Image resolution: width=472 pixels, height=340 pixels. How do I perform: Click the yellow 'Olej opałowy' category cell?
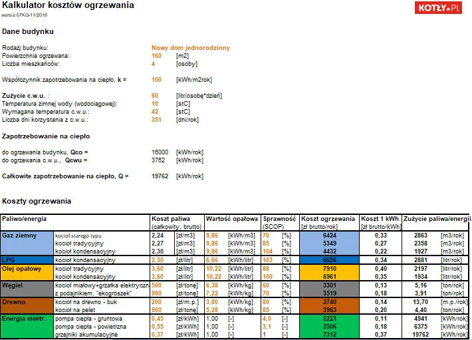(x=27, y=272)
